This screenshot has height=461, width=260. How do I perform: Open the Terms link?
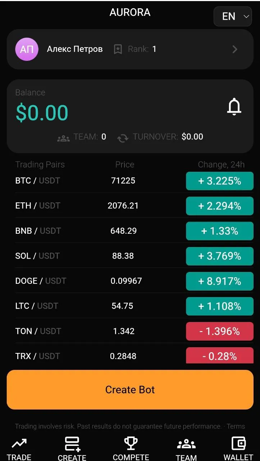[236, 426]
